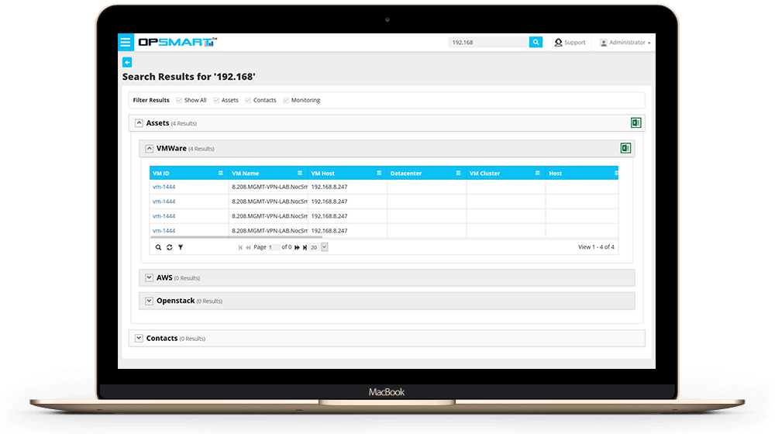Open the Administrator account dropdown
This screenshot has height=434, width=775.
point(625,43)
